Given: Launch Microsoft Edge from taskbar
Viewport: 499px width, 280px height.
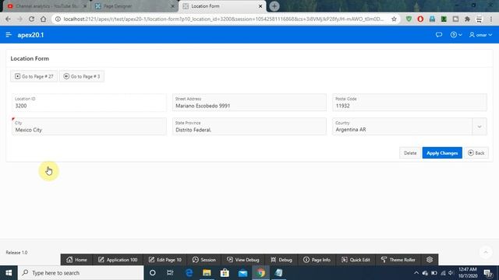Looking at the screenshot, I should pyautogui.click(x=189, y=273).
